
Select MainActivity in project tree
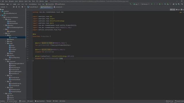pos(12,21)
